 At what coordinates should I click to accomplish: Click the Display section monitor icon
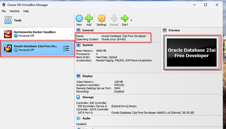pos(79,76)
